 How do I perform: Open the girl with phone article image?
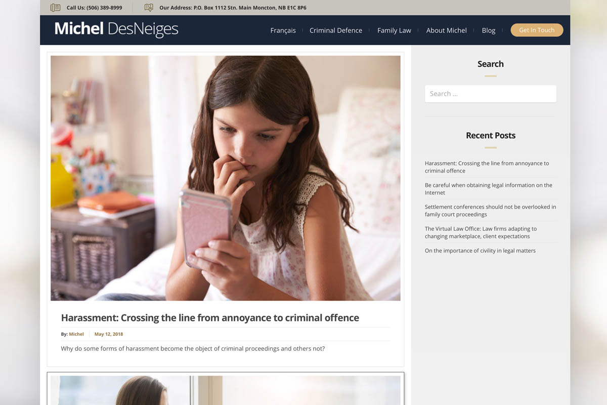pyautogui.click(x=226, y=178)
